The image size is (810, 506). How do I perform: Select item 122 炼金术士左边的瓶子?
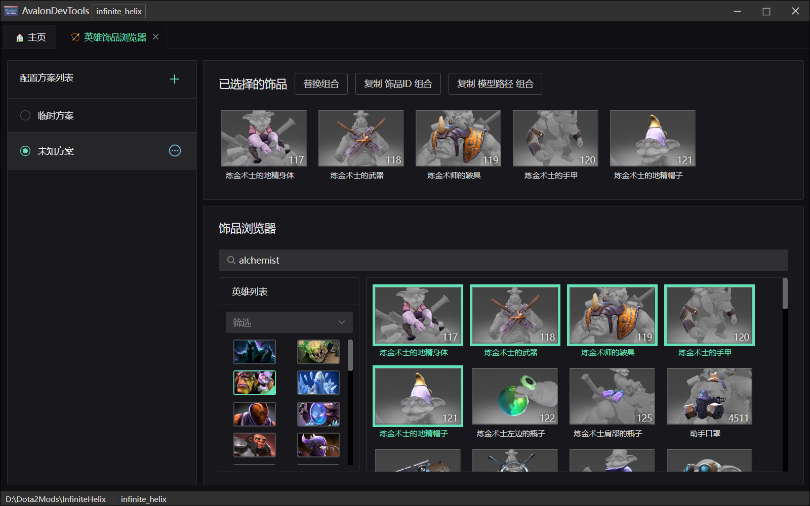pyautogui.click(x=515, y=396)
